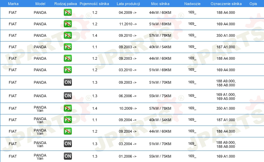Screen dimensions: 264x162
Task: Click PANDA model in 06.2006 row
Action: (40, 96)
